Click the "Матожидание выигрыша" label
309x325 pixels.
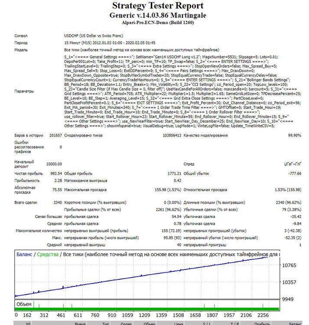click(85, 181)
